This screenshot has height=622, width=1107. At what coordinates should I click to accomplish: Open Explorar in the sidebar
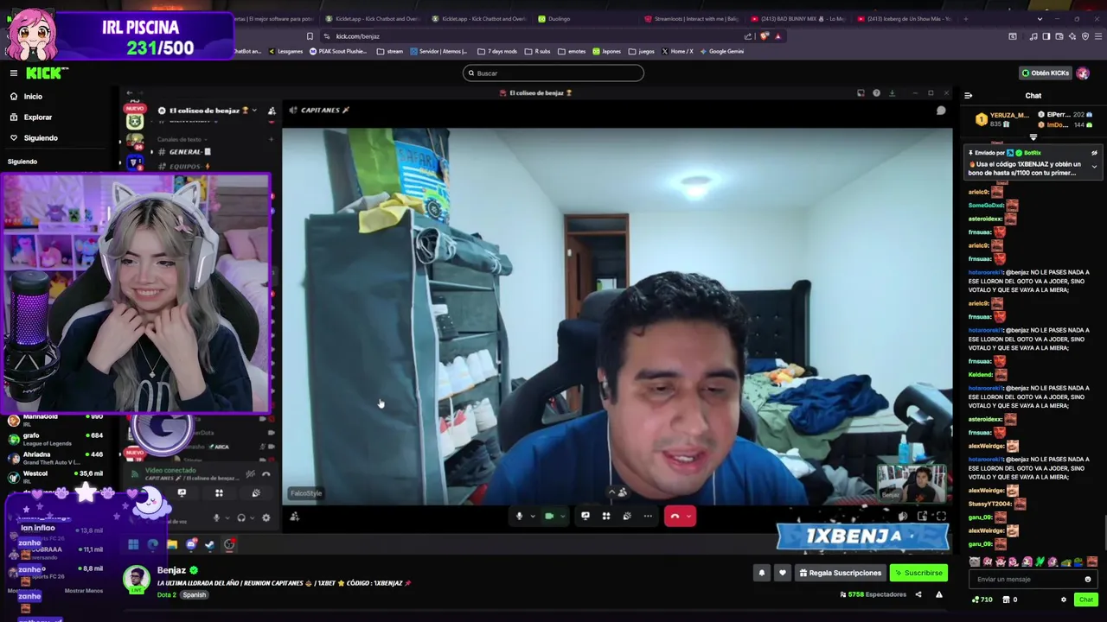(37, 117)
